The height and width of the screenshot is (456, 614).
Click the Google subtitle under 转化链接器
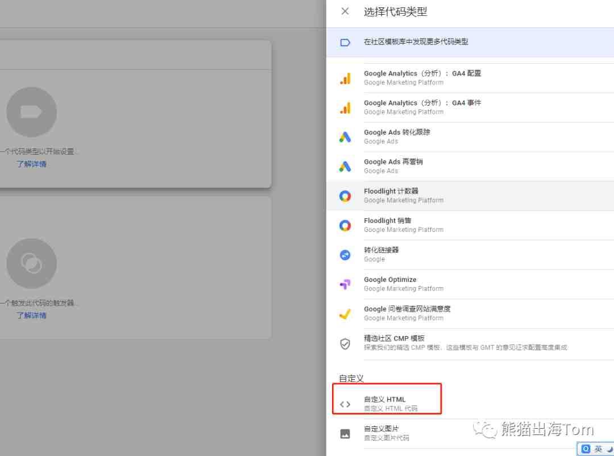click(374, 259)
